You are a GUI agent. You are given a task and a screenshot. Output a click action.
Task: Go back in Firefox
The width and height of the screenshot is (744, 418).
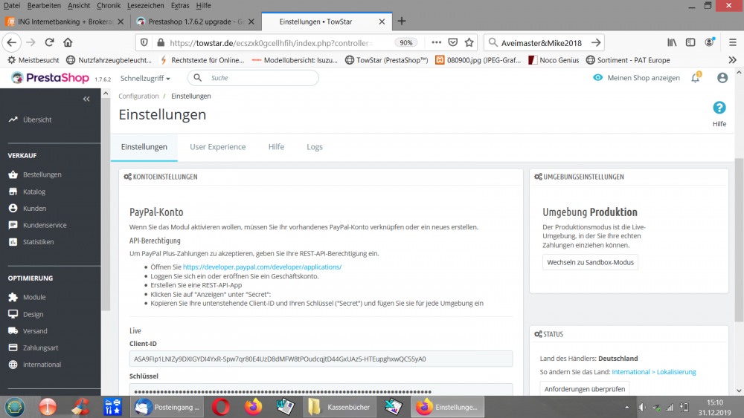pos(12,42)
